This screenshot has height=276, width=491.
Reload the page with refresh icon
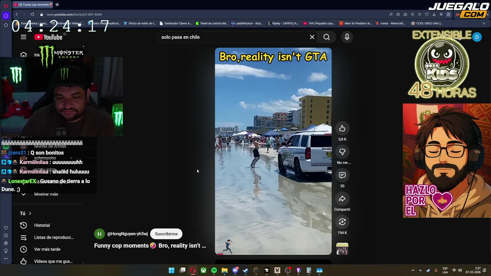tap(32, 14)
